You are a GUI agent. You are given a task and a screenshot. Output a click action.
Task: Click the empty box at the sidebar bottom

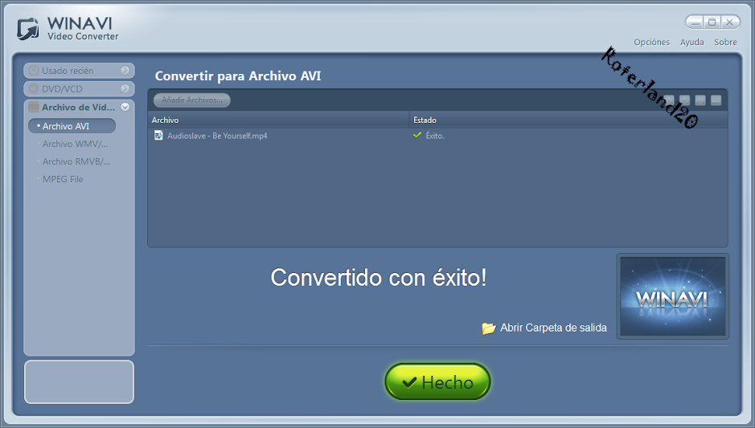79,382
